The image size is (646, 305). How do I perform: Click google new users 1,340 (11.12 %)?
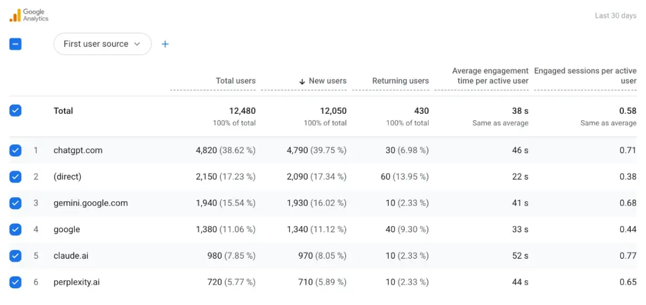coord(317,229)
